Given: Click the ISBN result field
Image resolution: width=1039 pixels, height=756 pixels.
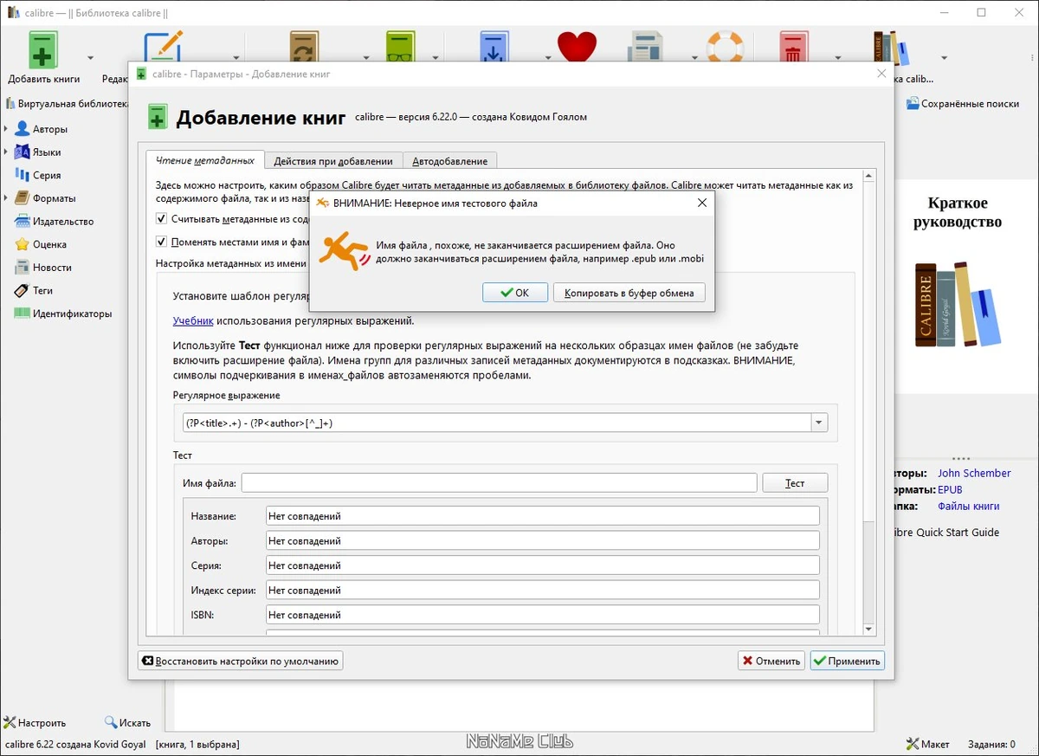Looking at the screenshot, I should coord(542,615).
